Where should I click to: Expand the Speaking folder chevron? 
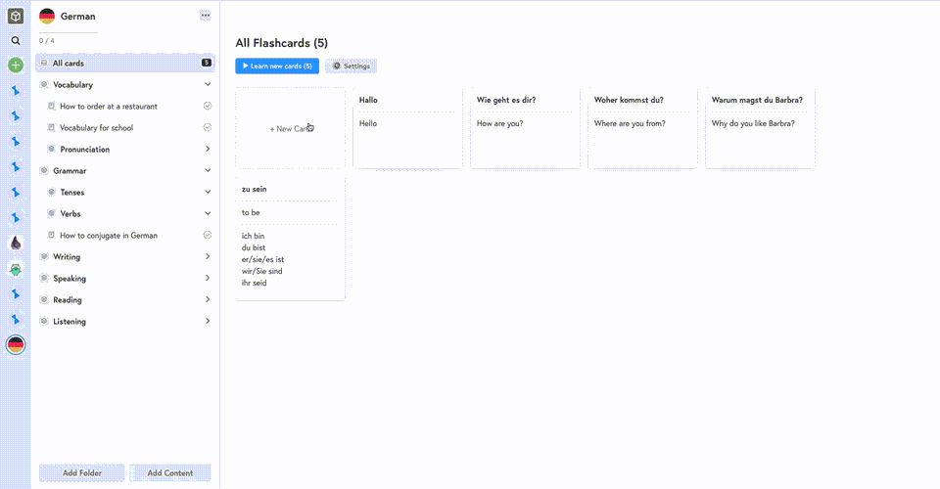[x=208, y=279]
